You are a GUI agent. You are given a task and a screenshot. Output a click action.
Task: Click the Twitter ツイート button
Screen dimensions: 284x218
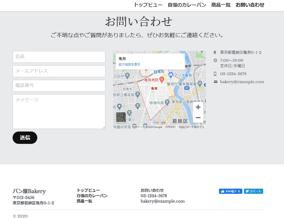pos(253,191)
